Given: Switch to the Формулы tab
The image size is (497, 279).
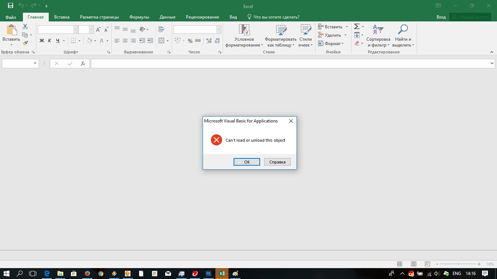Looking at the screenshot, I should tap(139, 17).
